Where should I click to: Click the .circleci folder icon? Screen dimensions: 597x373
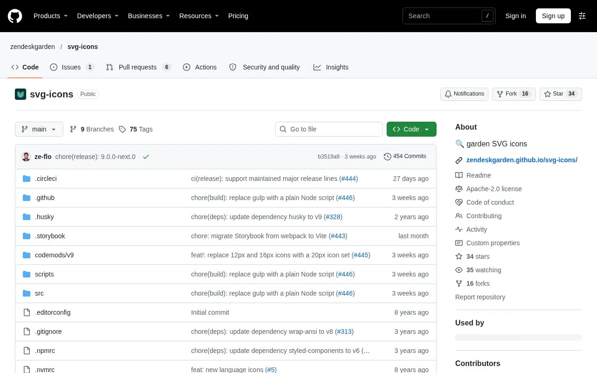(27, 179)
